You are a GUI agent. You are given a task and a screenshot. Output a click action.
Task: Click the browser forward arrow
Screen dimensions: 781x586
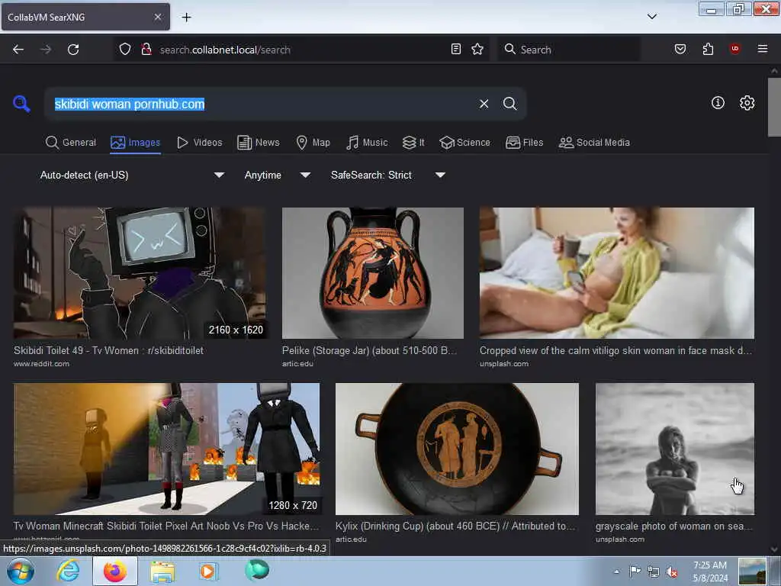click(46, 50)
